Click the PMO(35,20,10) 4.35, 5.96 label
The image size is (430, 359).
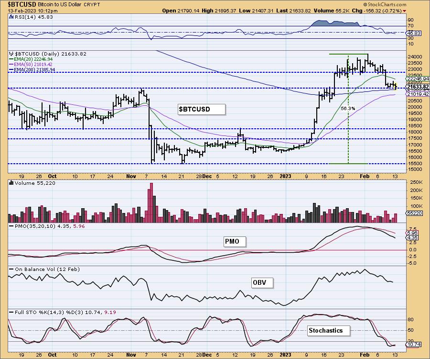click(x=49, y=226)
